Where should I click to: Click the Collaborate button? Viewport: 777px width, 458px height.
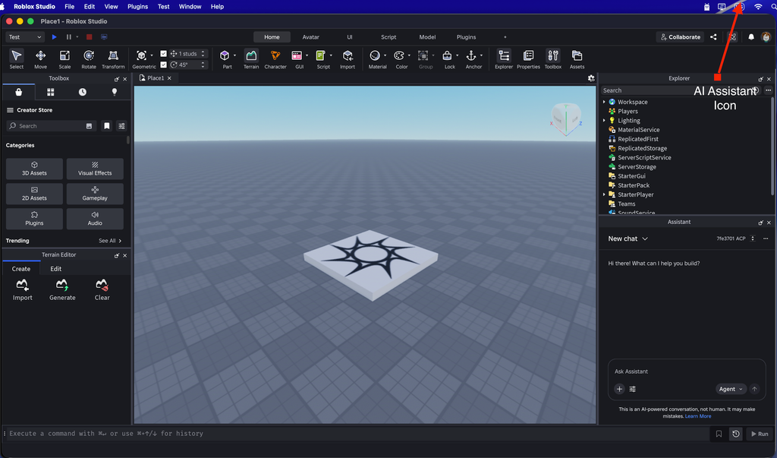tap(680, 37)
